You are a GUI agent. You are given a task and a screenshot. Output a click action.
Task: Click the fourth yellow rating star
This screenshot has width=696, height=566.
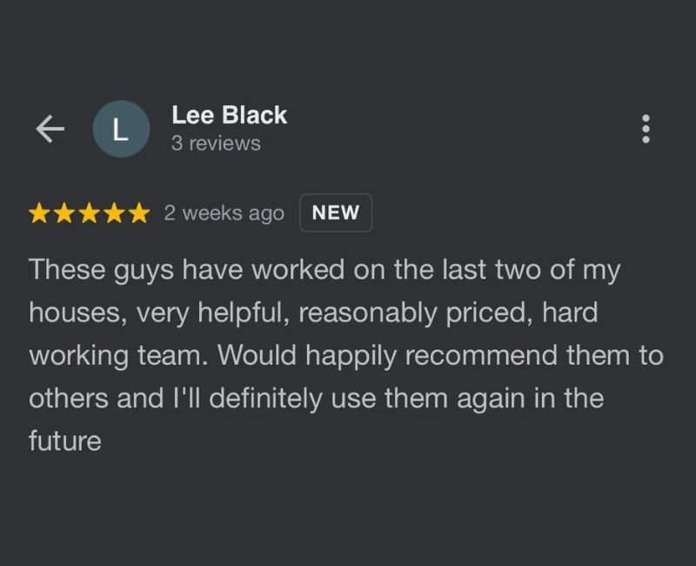[114, 213]
